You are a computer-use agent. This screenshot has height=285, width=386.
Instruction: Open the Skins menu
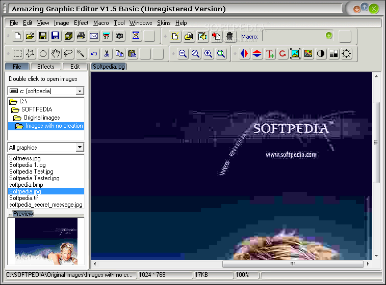coord(164,23)
